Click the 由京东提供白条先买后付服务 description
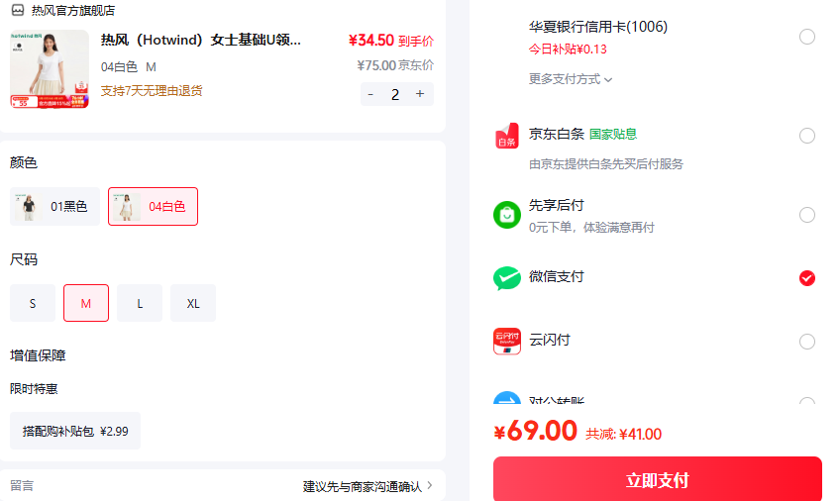840x501 pixels. pyautogui.click(x=606, y=164)
